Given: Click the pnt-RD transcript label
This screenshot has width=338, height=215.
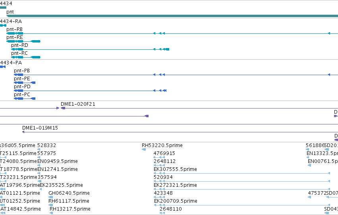Looking at the screenshot, I should point(19,45).
